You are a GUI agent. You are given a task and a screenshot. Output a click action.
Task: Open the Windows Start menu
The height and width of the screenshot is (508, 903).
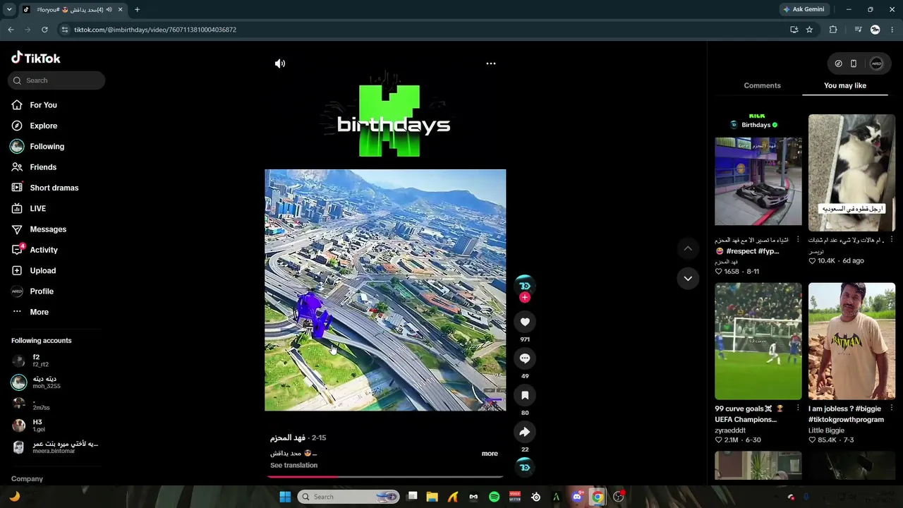tap(285, 497)
